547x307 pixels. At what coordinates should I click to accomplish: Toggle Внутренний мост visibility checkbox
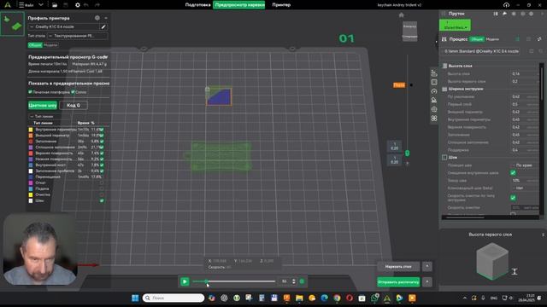click(102, 165)
